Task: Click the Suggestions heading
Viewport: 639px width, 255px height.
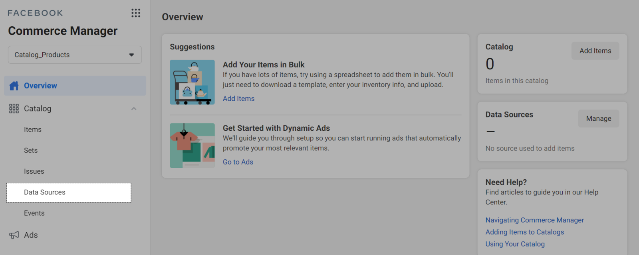Action: [192, 47]
